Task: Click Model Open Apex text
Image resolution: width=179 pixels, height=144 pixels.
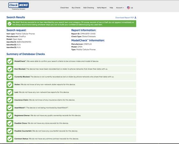Action: (x=14, y=39)
